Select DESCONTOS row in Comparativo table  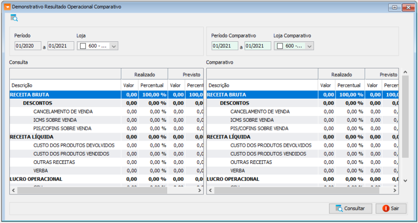point(303,103)
